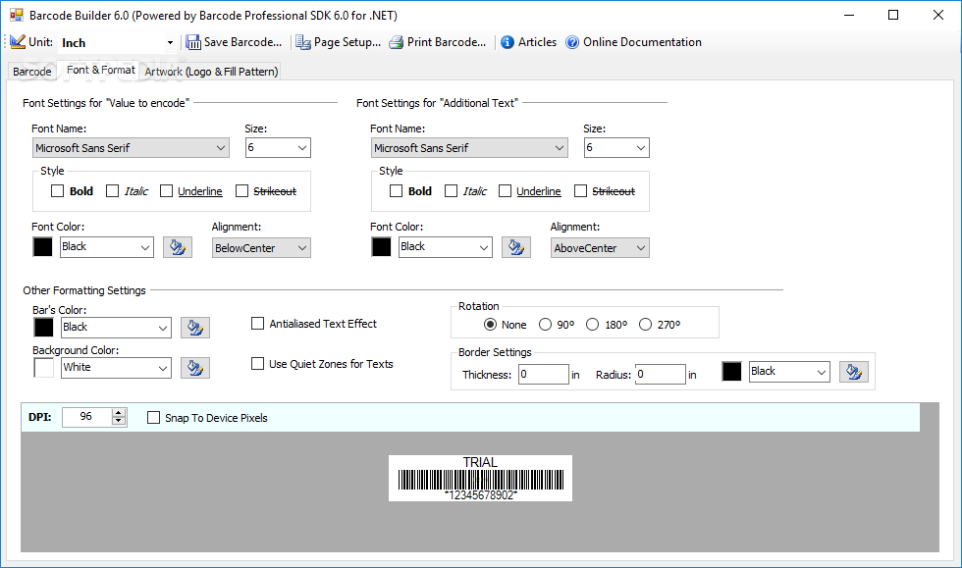
Task: Enable Underline for Additional Text font
Action: click(505, 191)
